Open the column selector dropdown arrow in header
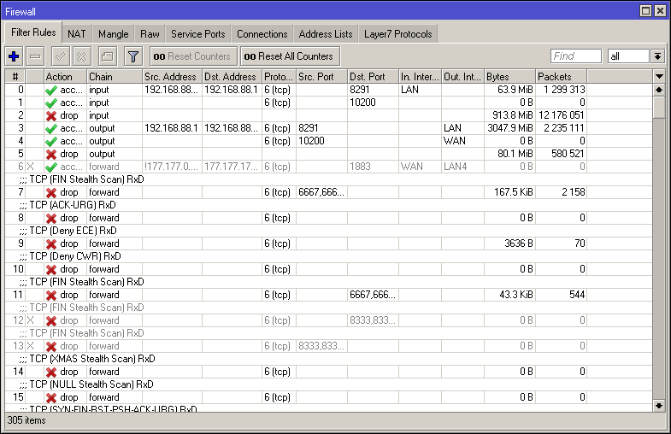Screen dimensions: 671x434 tap(658, 77)
